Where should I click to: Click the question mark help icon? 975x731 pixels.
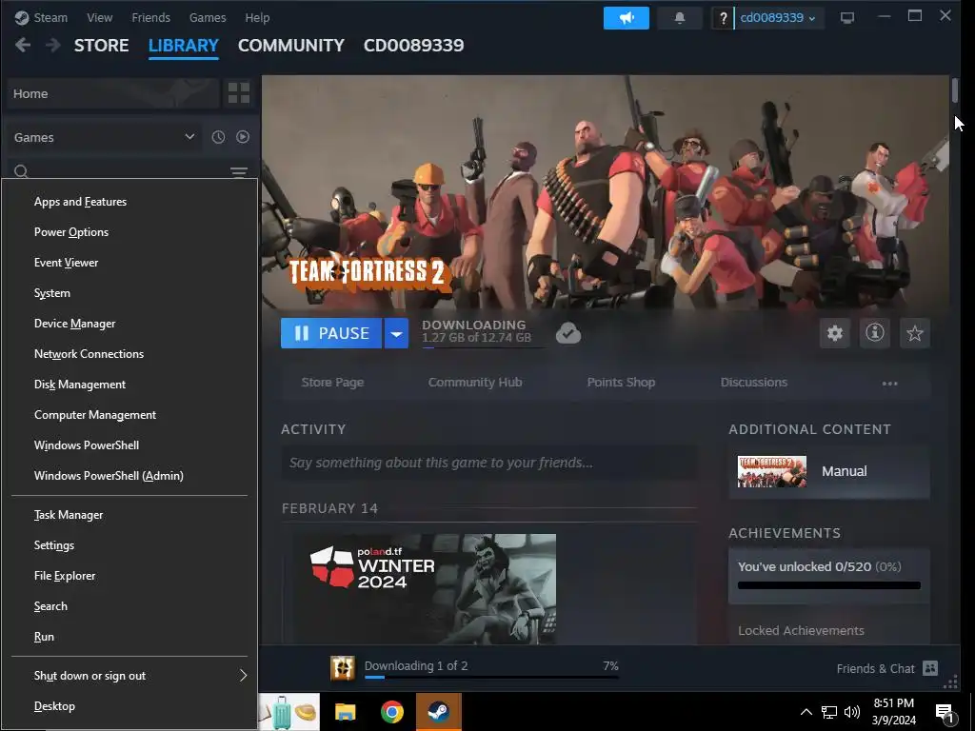coord(723,18)
